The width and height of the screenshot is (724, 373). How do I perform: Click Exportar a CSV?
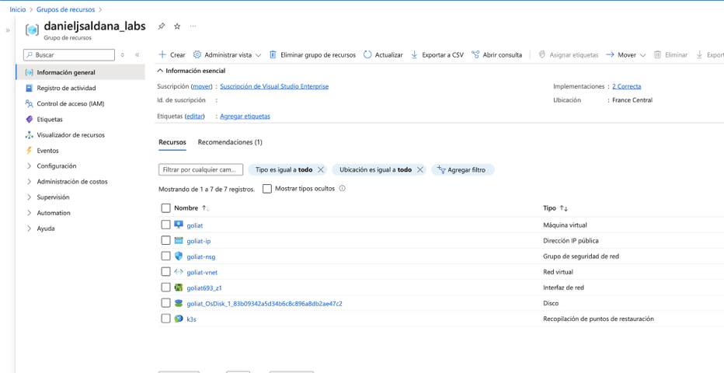point(437,55)
